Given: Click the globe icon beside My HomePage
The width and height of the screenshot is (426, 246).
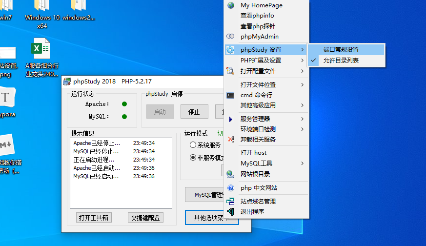Looking at the screenshot, I should tap(231, 5).
